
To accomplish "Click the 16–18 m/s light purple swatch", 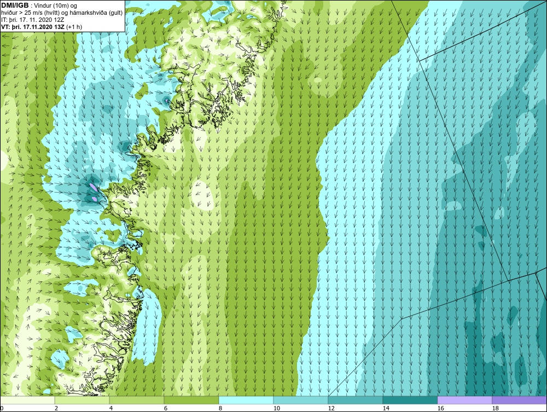I will tap(464, 400).
